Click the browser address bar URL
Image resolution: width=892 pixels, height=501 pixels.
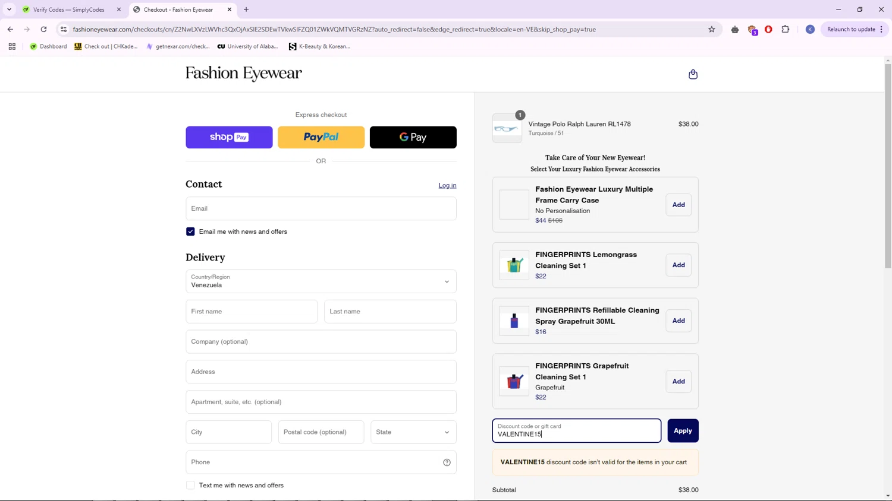[334, 29]
